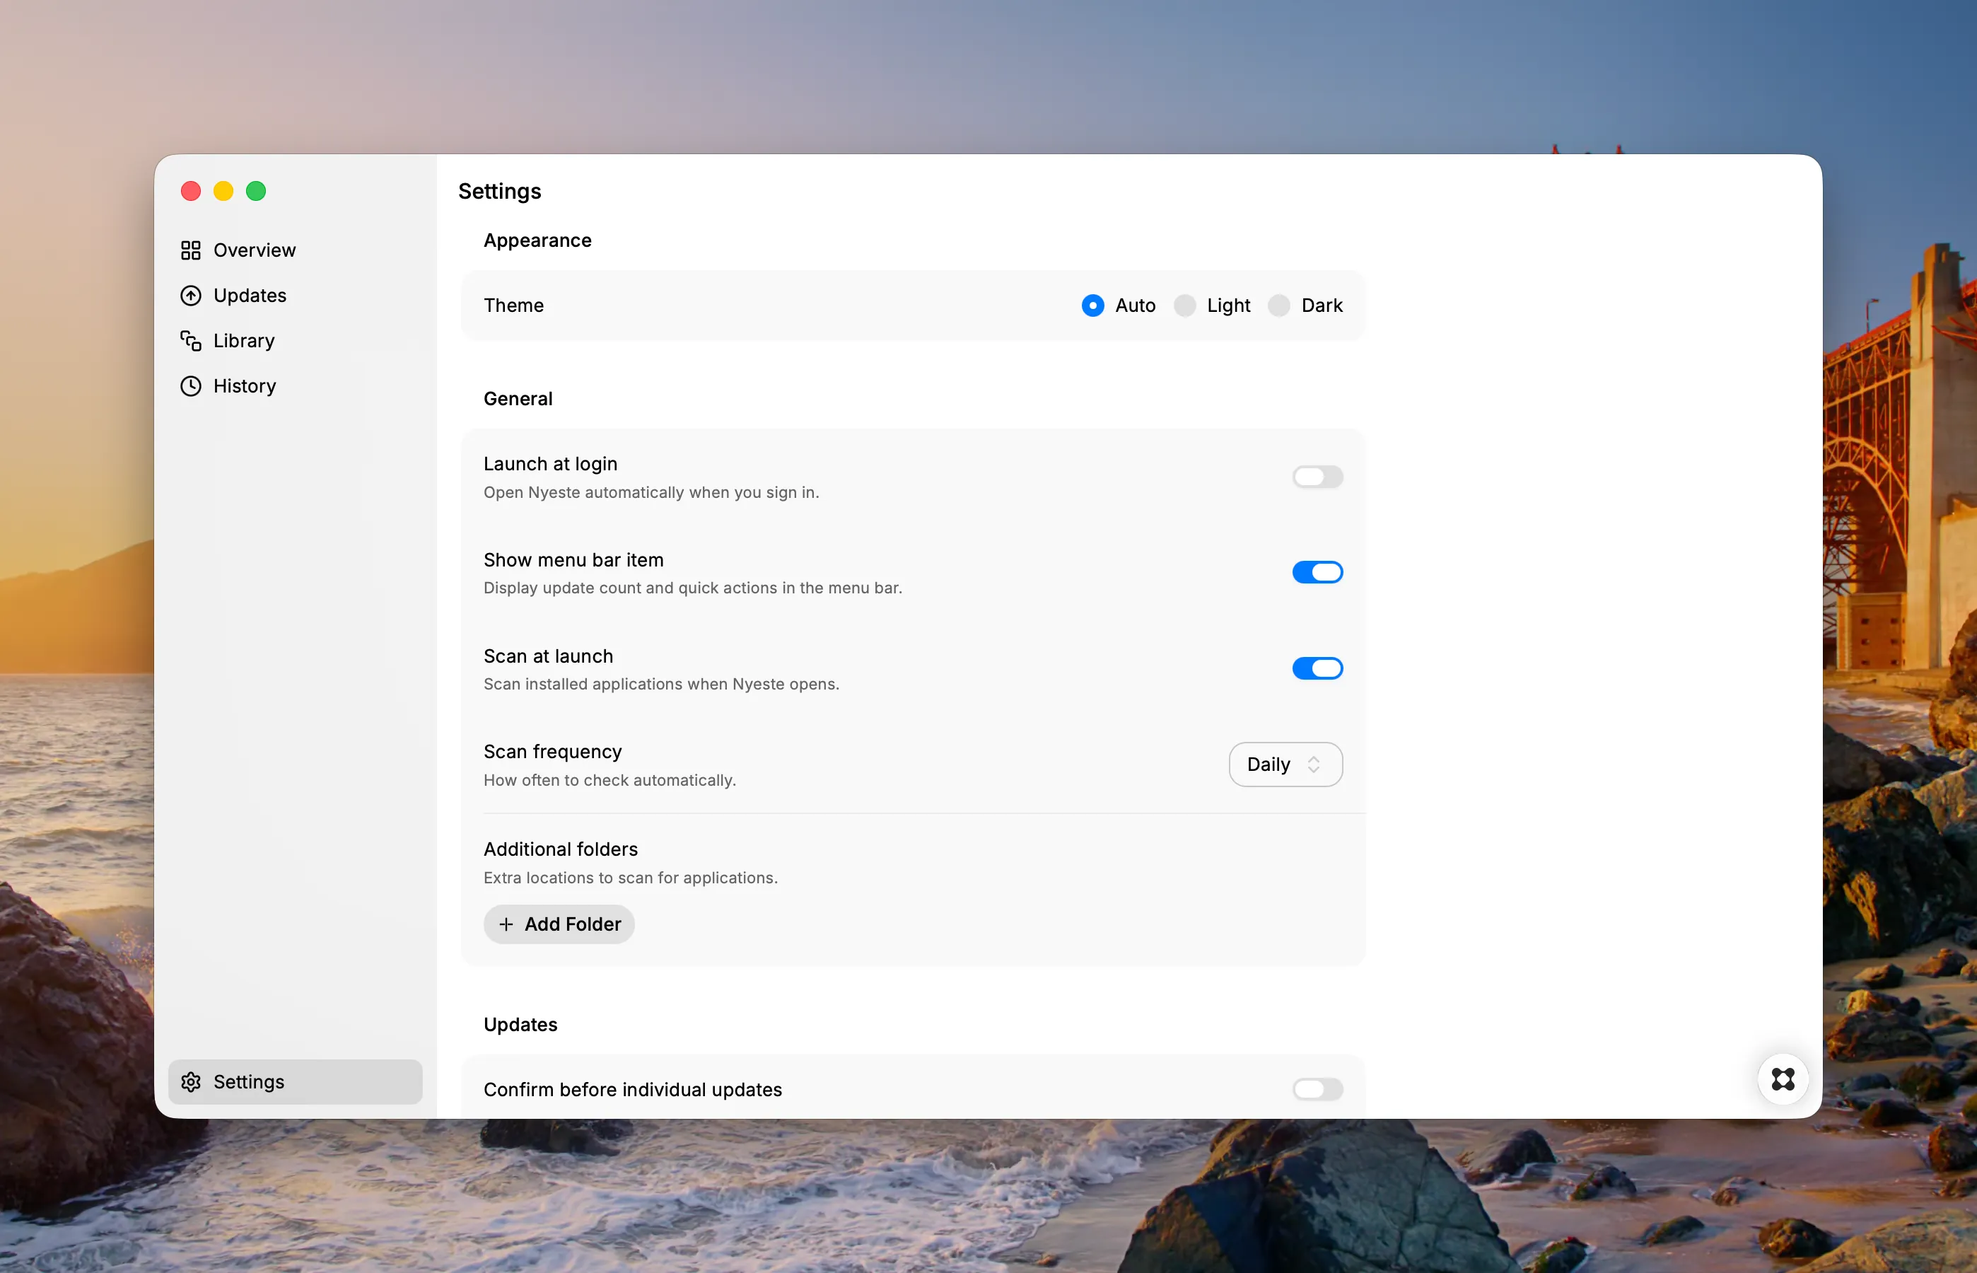1977x1273 pixels.
Task: Click the Overview grid icon in sidebar
Action: tap(191, 250)
